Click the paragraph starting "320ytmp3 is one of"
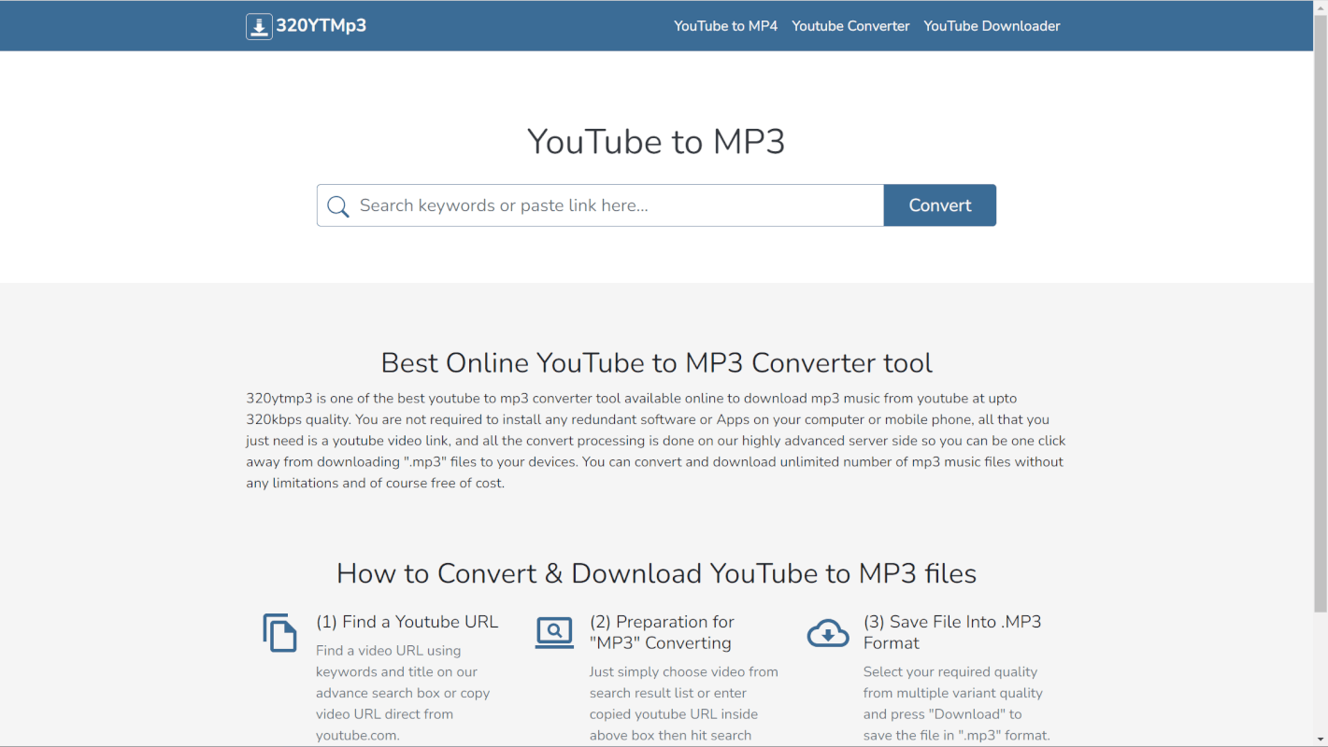 [656, 441]
